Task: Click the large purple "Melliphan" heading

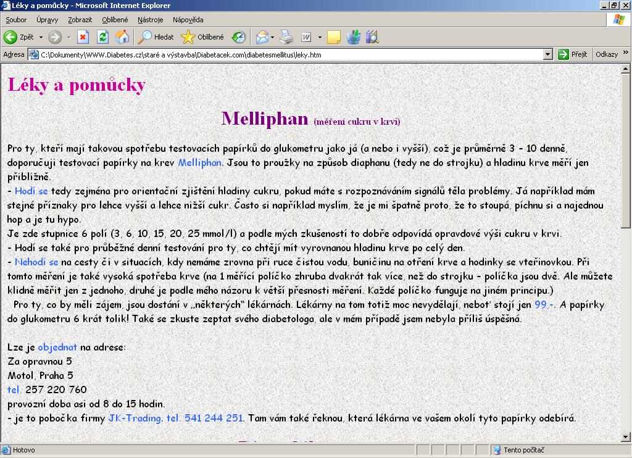Action: [265, 119]
